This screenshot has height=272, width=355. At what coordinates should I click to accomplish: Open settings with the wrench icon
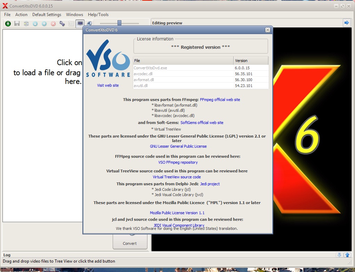pyautogui.click(x=62, y=24)
